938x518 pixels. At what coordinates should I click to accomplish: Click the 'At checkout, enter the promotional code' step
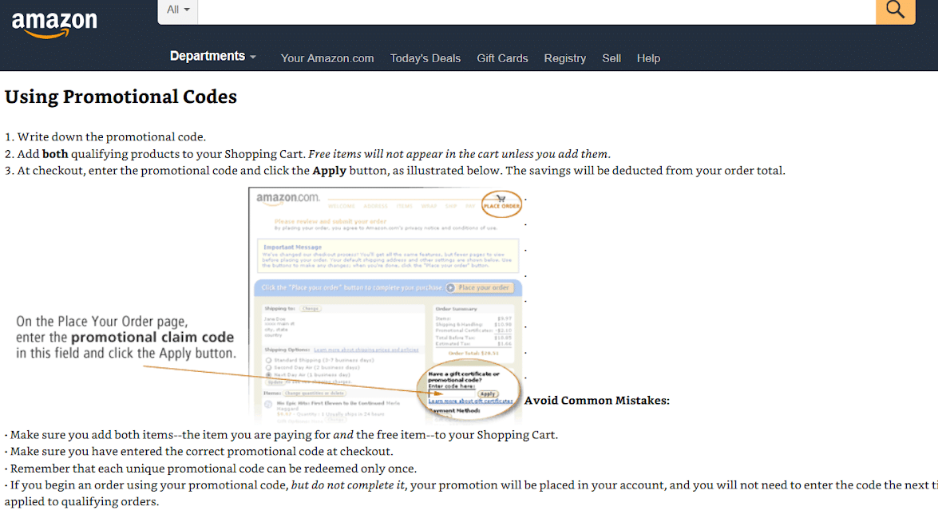coord(395,171)
